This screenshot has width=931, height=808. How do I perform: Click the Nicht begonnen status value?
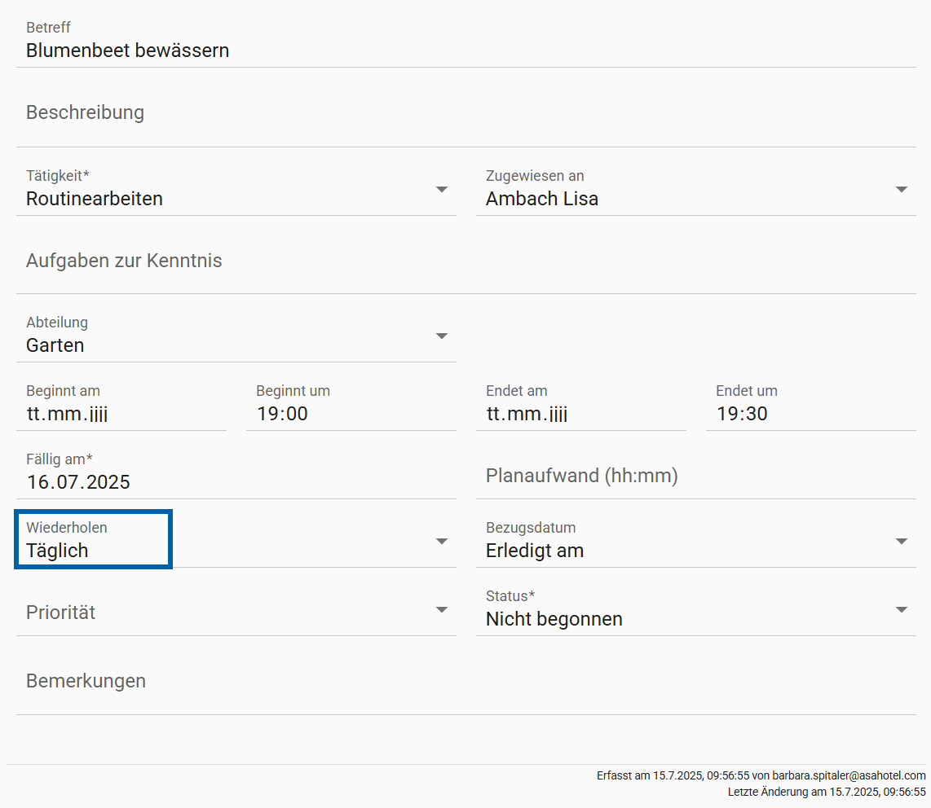point(554,619)
